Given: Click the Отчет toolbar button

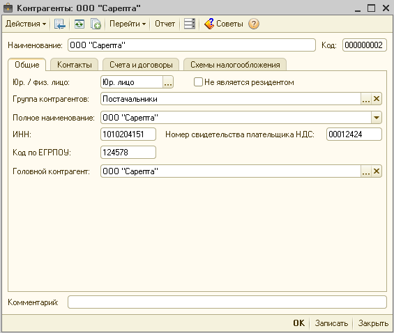Looking at the screenshot, I should (165, 24).
